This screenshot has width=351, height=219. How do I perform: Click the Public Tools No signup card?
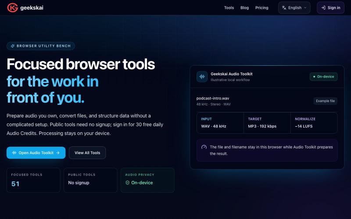pos(90,180)
